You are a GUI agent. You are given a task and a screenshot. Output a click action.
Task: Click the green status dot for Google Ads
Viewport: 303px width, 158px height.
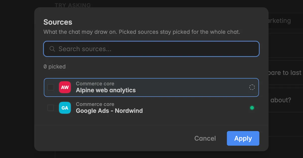[x=252, y=108]
